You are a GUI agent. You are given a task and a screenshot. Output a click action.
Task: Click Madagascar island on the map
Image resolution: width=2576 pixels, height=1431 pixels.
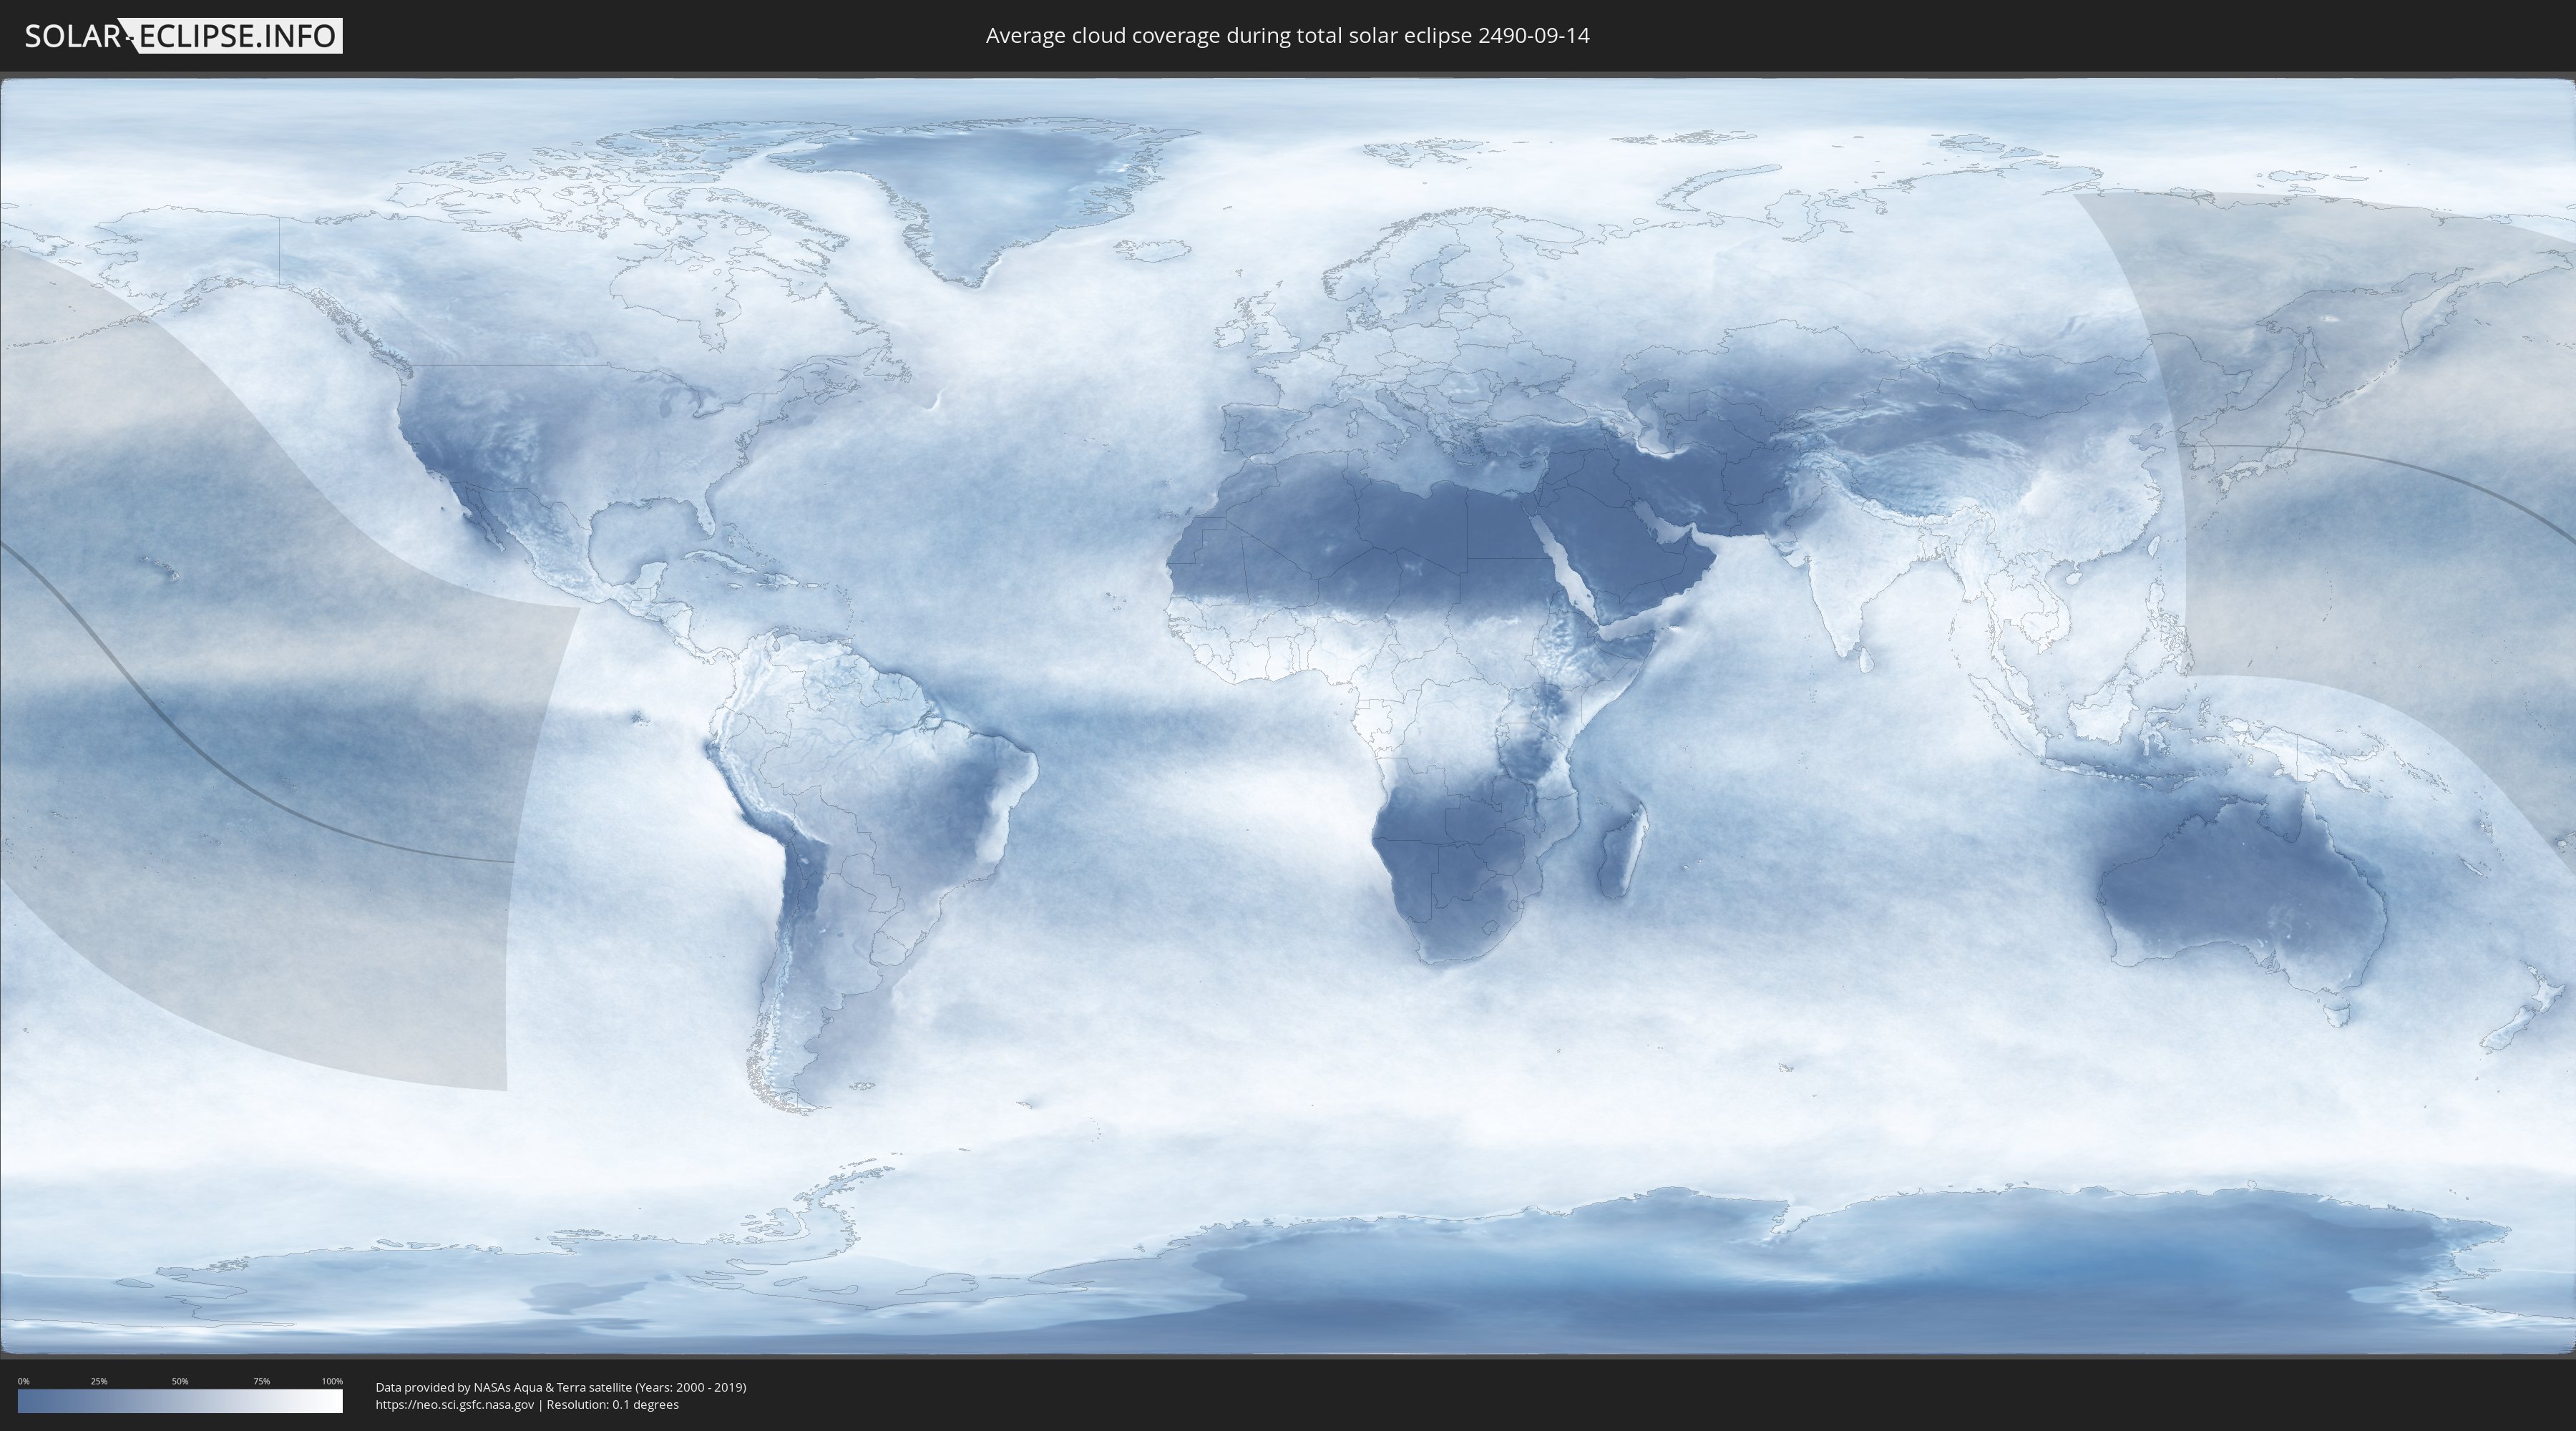[1623, 851]
